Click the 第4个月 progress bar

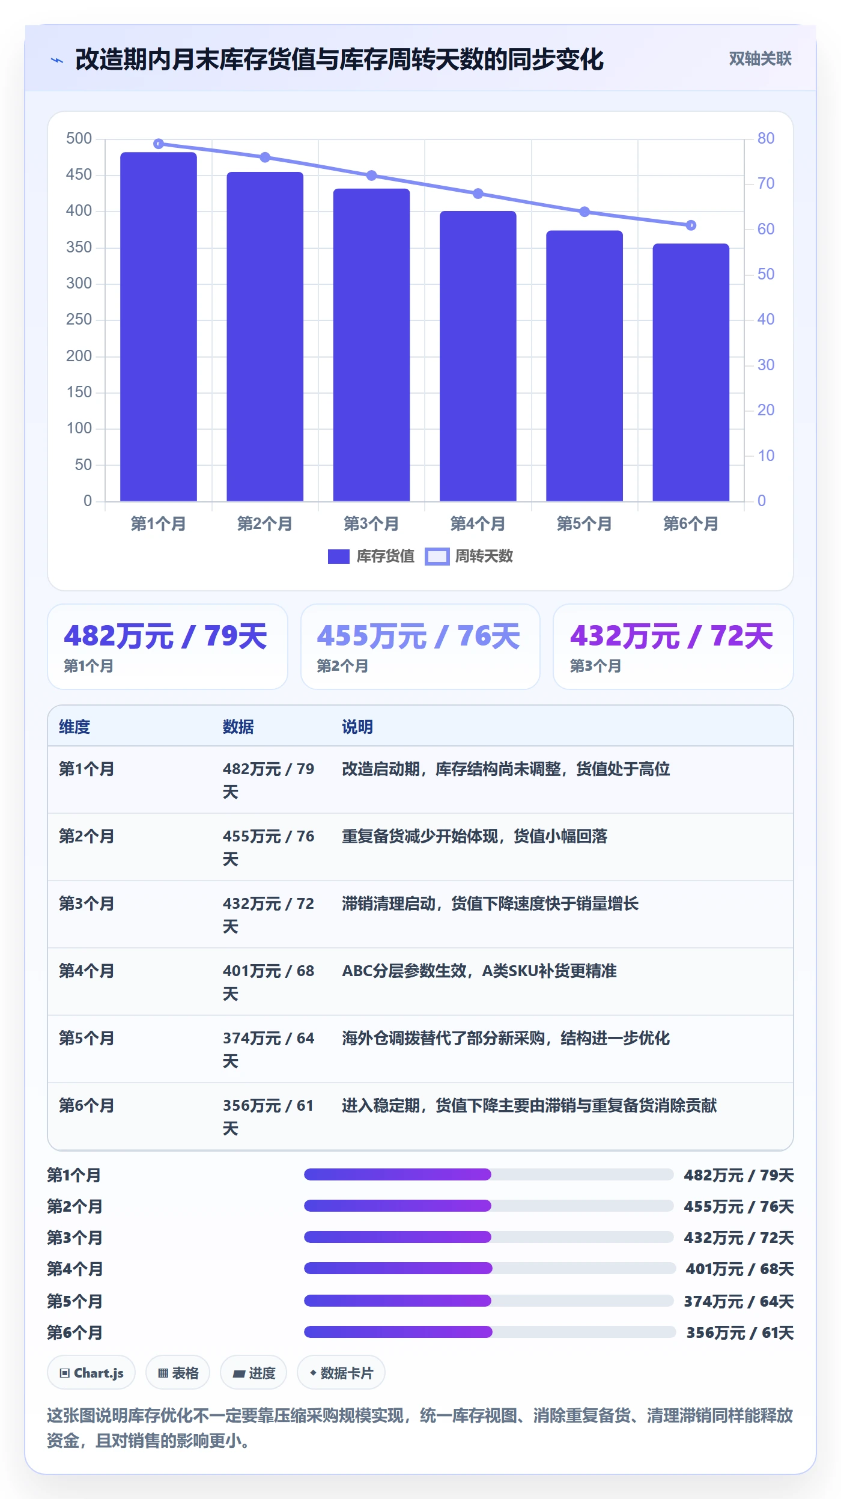(490, 1268)
